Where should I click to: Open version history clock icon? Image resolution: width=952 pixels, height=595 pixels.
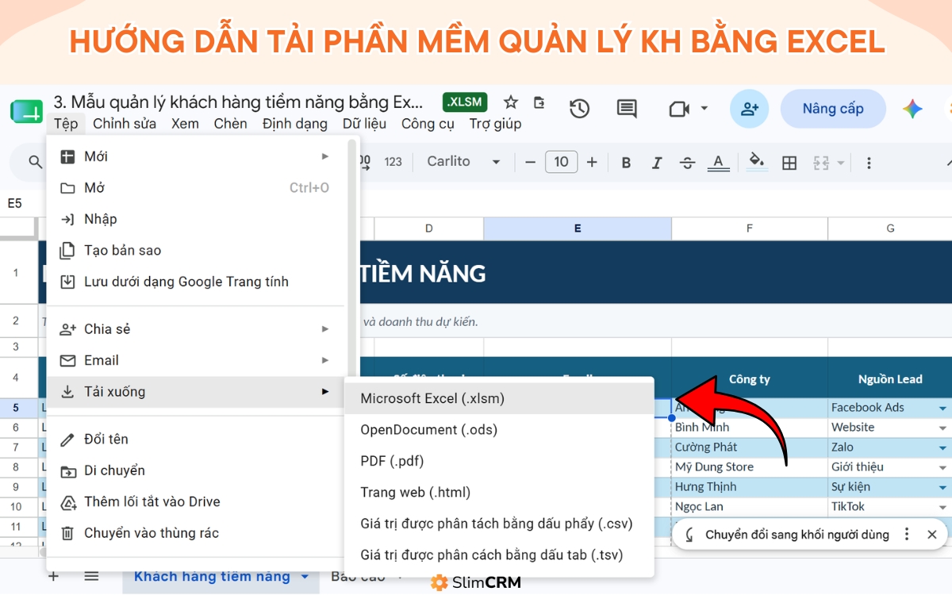[x=580, y=109]
